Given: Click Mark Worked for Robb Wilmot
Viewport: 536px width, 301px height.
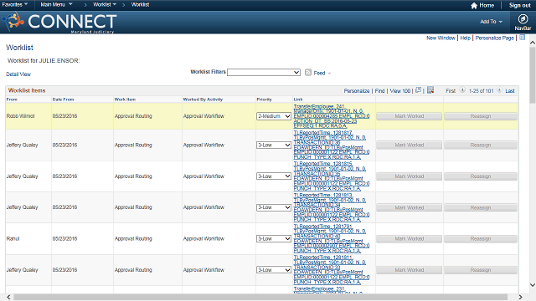Looking at the screenshot, I should pyautogui.click(x=410, y=116).
